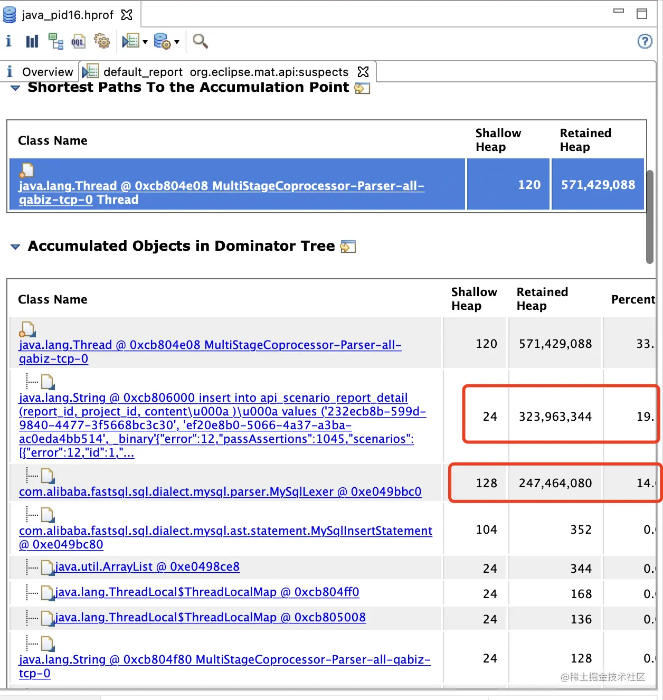The height and width of the screenshot is (700, 663).
Task: Open Shortest Paths section in new tab icon
Action: 362,88
